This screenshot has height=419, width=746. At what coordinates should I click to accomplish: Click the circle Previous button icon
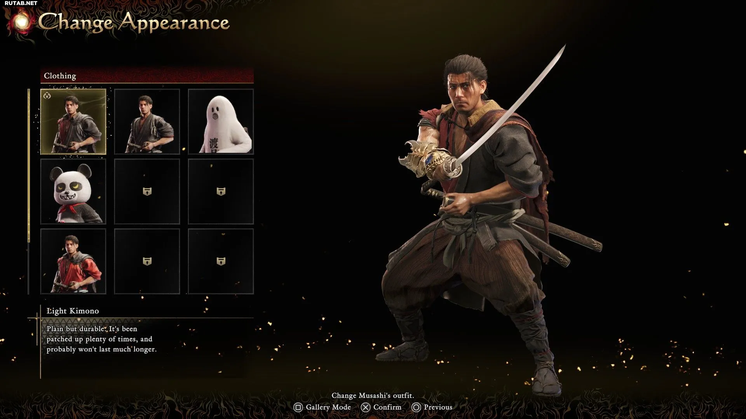point(416,407)
